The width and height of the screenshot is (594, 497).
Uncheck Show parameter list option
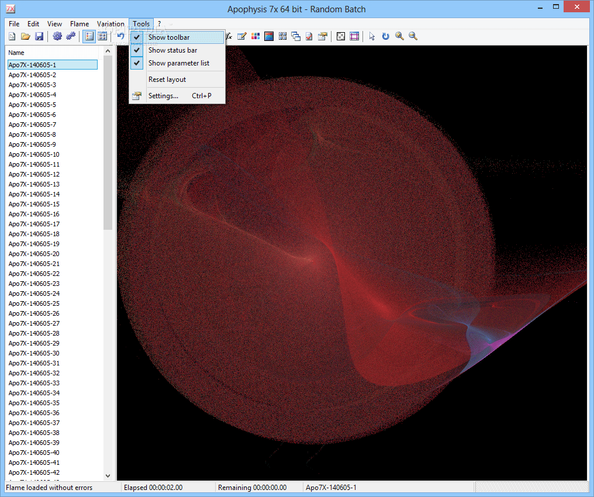coord(177,63)
